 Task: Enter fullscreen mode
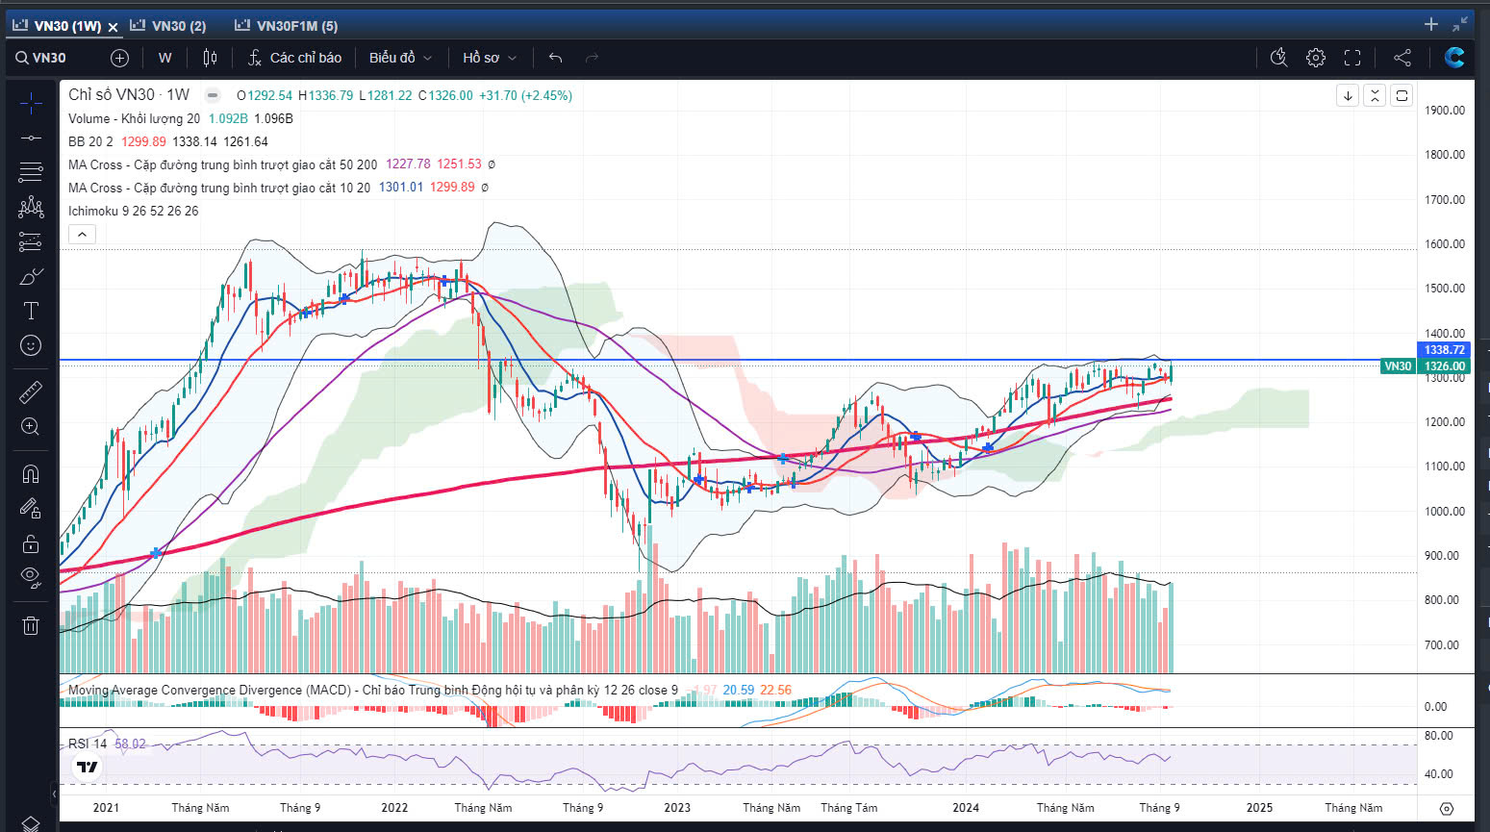point(1352,58)
